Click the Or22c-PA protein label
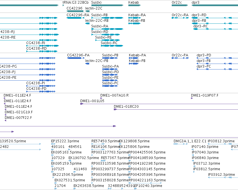 click(180, 55)
